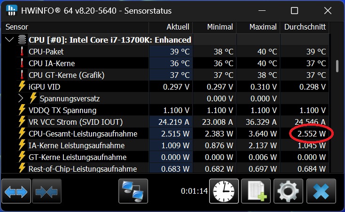Click lightning icon beside GT-Kerne Leistungsaufnahme

[22, 157]
